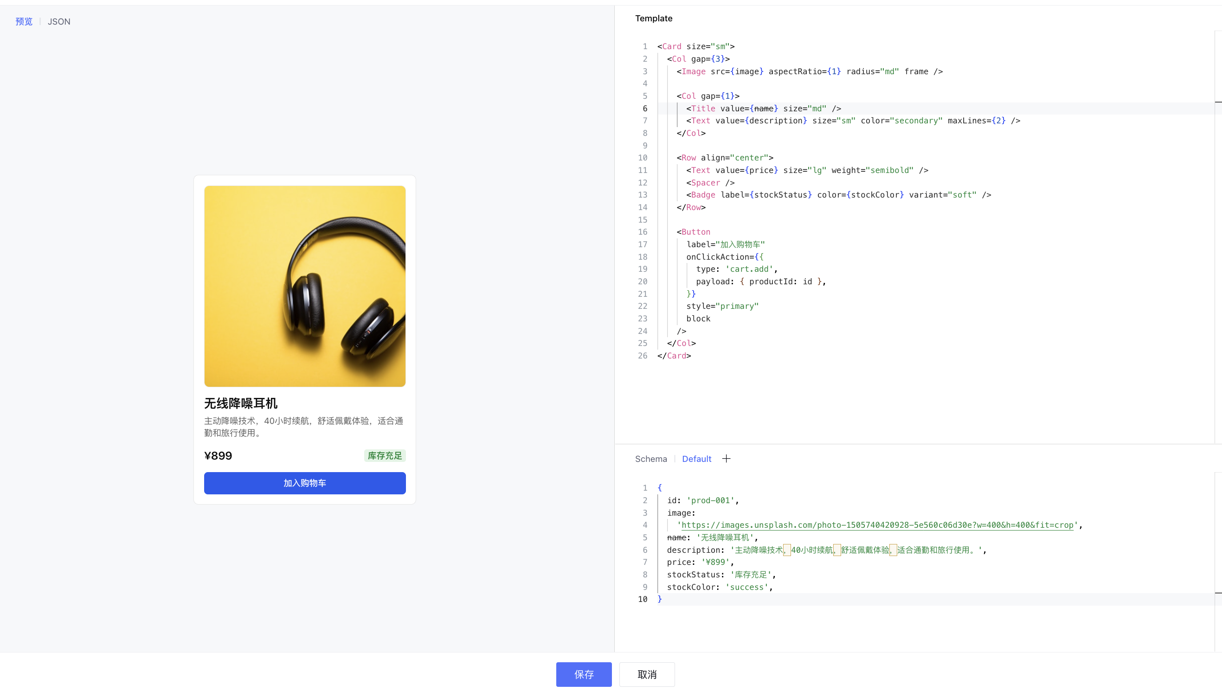Open the unsplash image URL link
Screen dimensions: 1222x691
pos(877,525)
